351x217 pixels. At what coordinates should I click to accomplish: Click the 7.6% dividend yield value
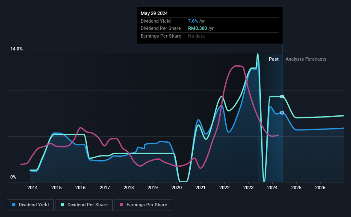(x=193, y=21)
